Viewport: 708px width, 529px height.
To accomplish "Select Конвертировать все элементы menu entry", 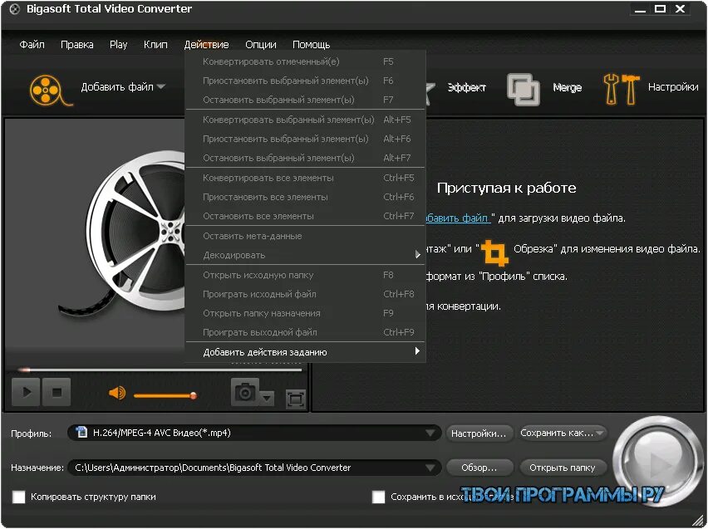I will tap(305, 178).
